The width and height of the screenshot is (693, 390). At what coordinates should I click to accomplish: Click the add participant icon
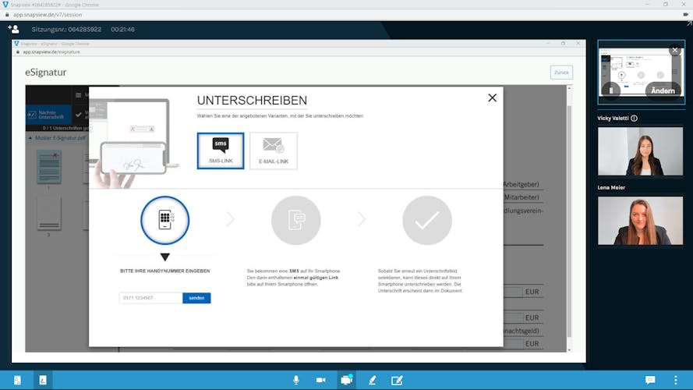coord(13,29)
